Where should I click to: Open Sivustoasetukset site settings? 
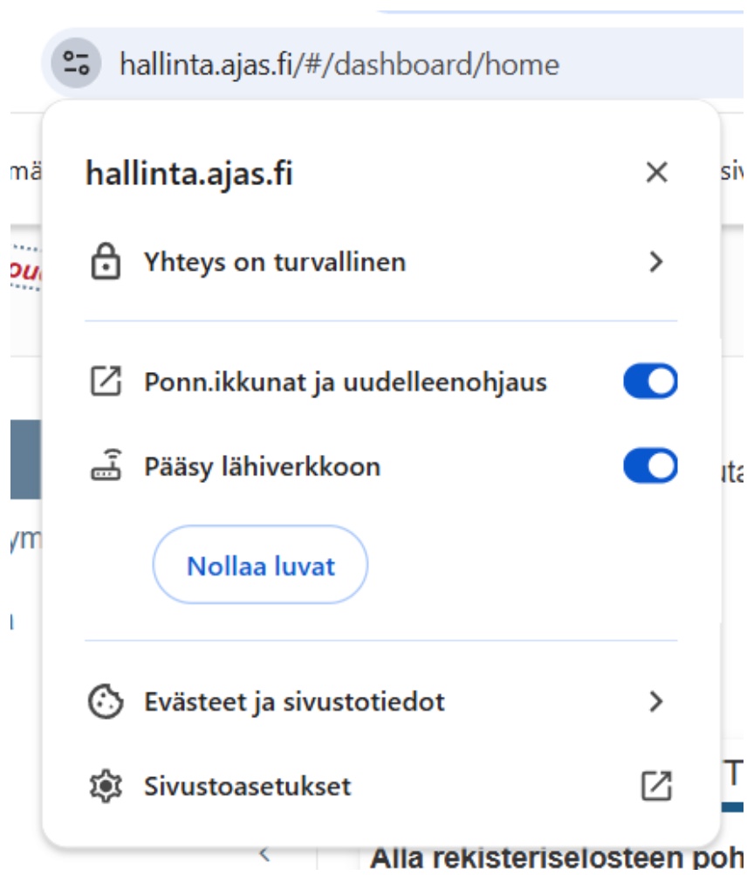click(x=248, y=787)
